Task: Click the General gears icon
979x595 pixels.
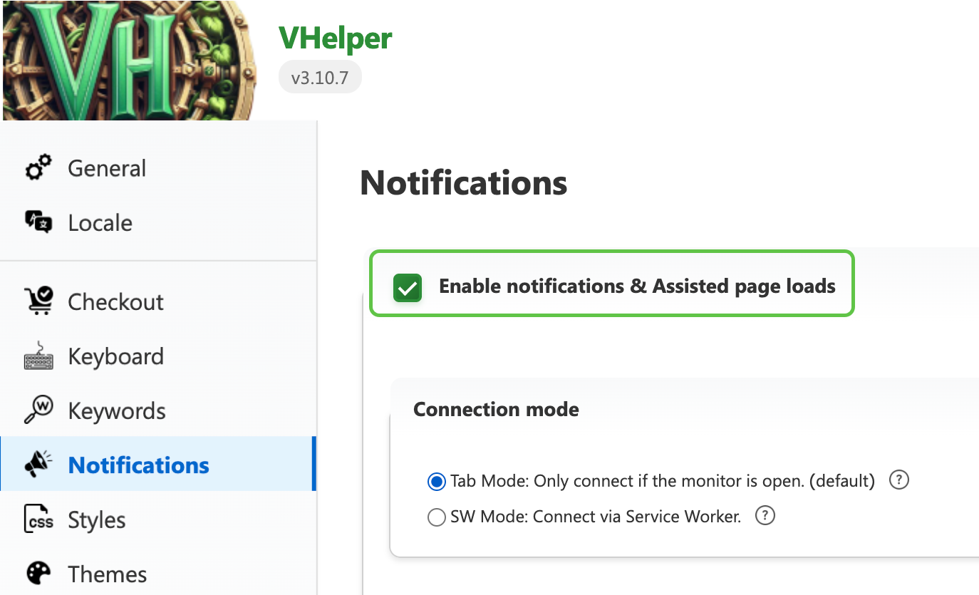Action: pos(38,168)
